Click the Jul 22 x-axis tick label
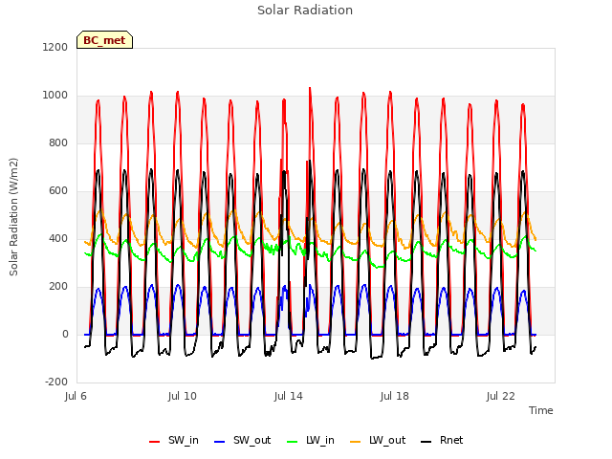The width and height of the screenshot is (612, 459). 501,396
